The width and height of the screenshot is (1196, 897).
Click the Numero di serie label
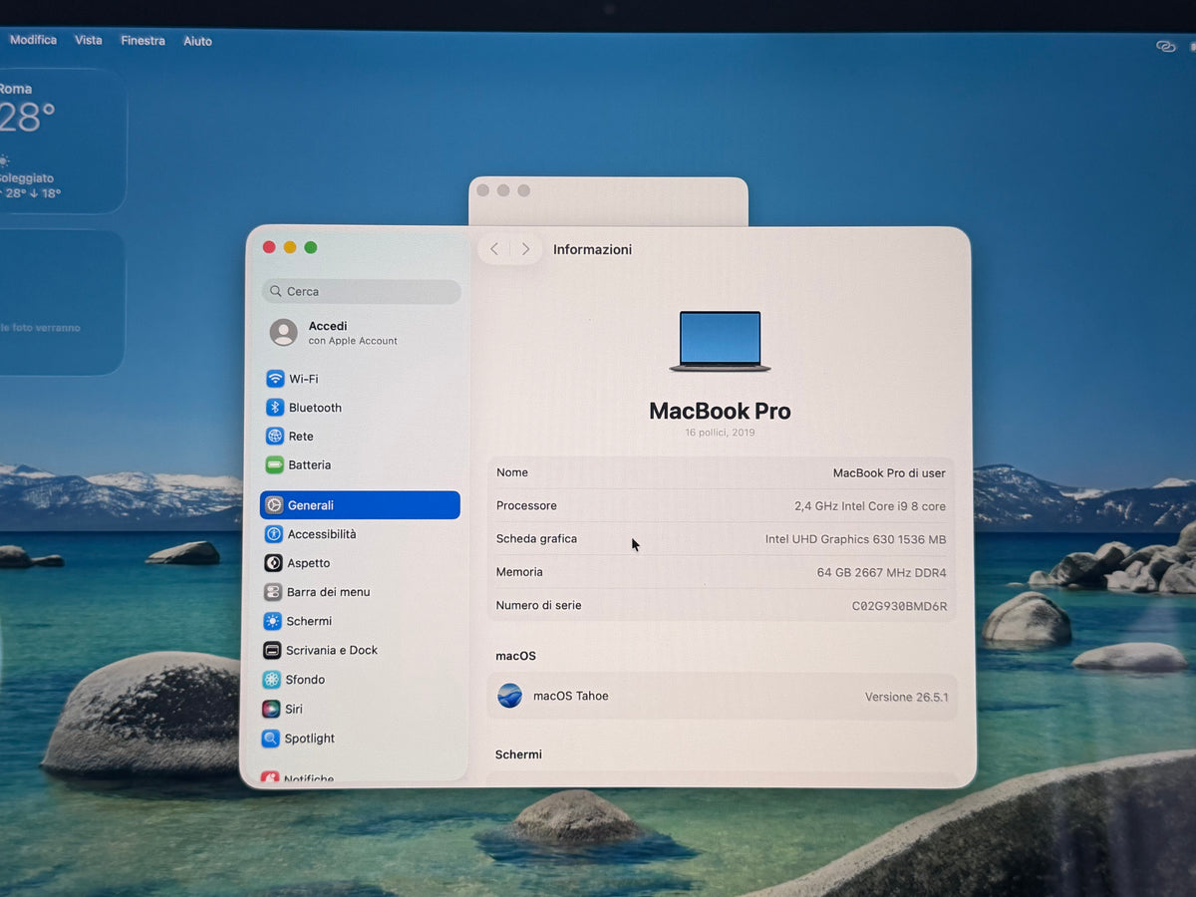coord(538,605)
